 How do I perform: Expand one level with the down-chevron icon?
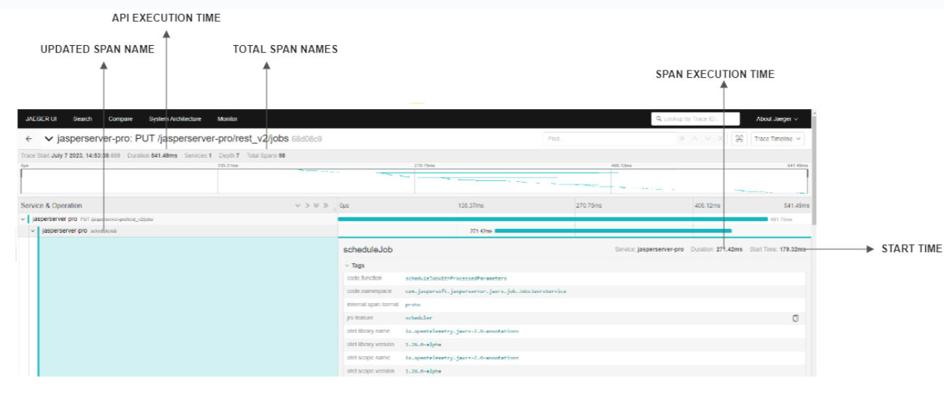point(298,206)
